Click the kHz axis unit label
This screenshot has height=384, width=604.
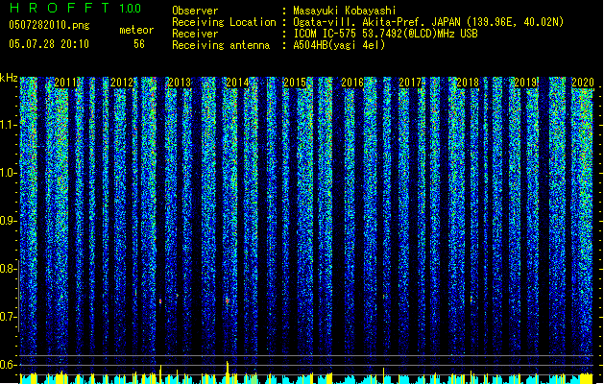(x=9, y=78)
